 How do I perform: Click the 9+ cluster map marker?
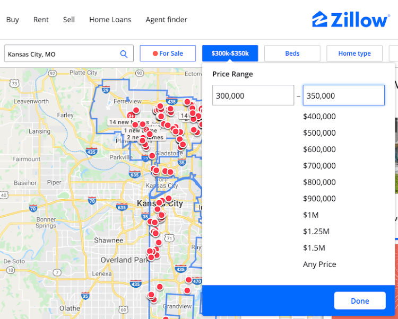click(x=131, y=116)
